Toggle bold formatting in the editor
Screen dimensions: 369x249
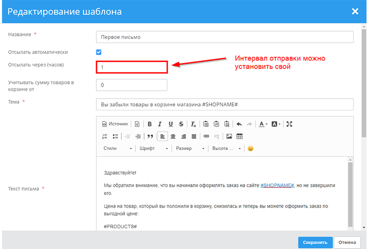150,124
